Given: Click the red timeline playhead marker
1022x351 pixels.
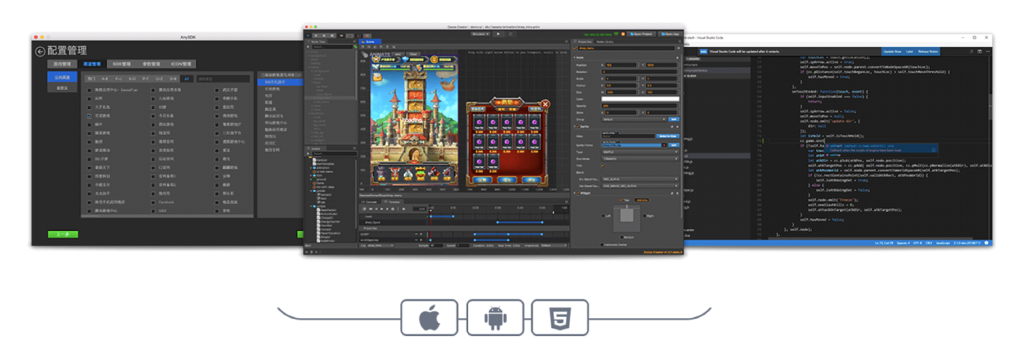Looking at the screenshot, I should (431, 210).
